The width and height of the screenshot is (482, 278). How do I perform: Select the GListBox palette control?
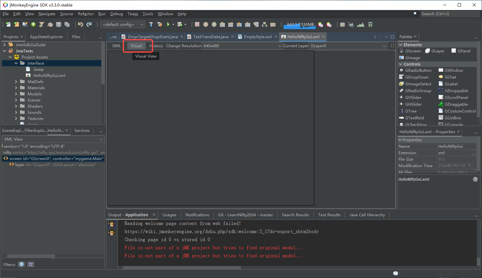pyautogui.click(x=450, y=118)
